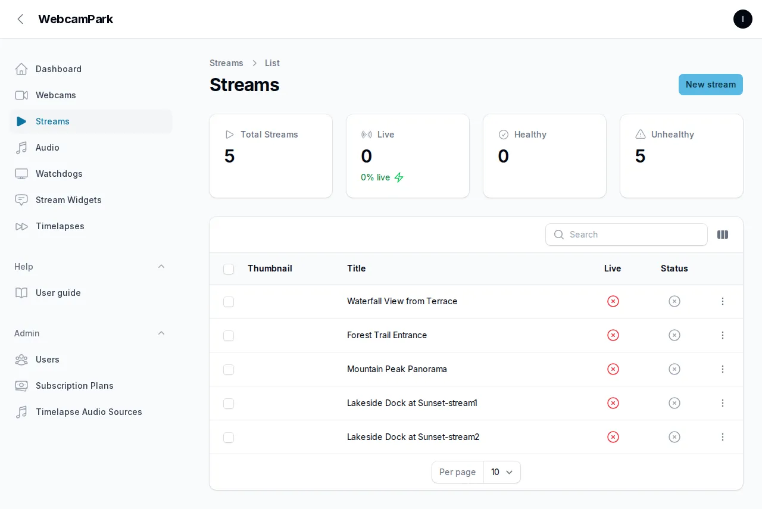Click the New stream button
Image resolution: width=762 pixels, height=509 pixels.
[x=711, y=85]
